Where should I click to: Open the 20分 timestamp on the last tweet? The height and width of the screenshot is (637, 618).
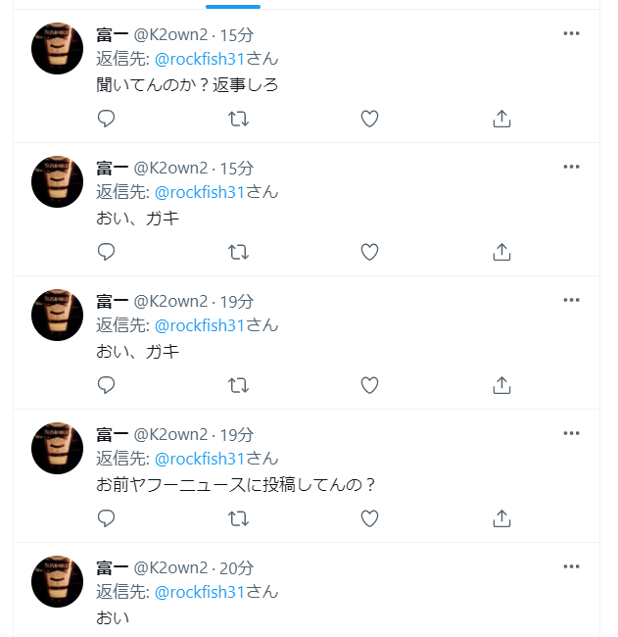(x=236, y=568)
